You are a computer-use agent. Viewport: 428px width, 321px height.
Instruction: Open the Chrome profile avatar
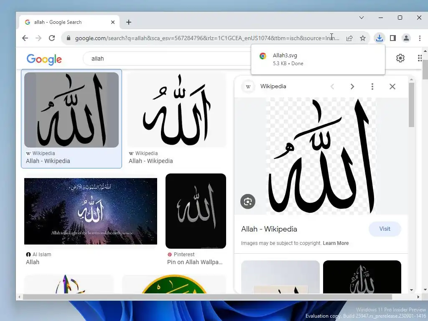point(406,38)
